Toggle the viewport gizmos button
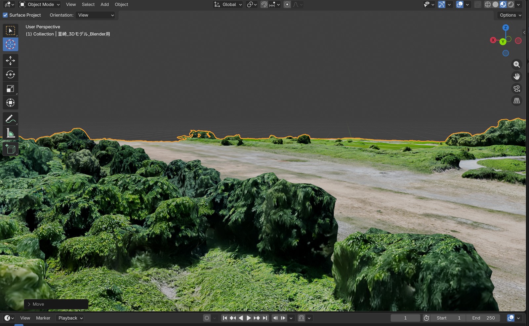This screenshot has width=529, height=326. coord(442,5)
